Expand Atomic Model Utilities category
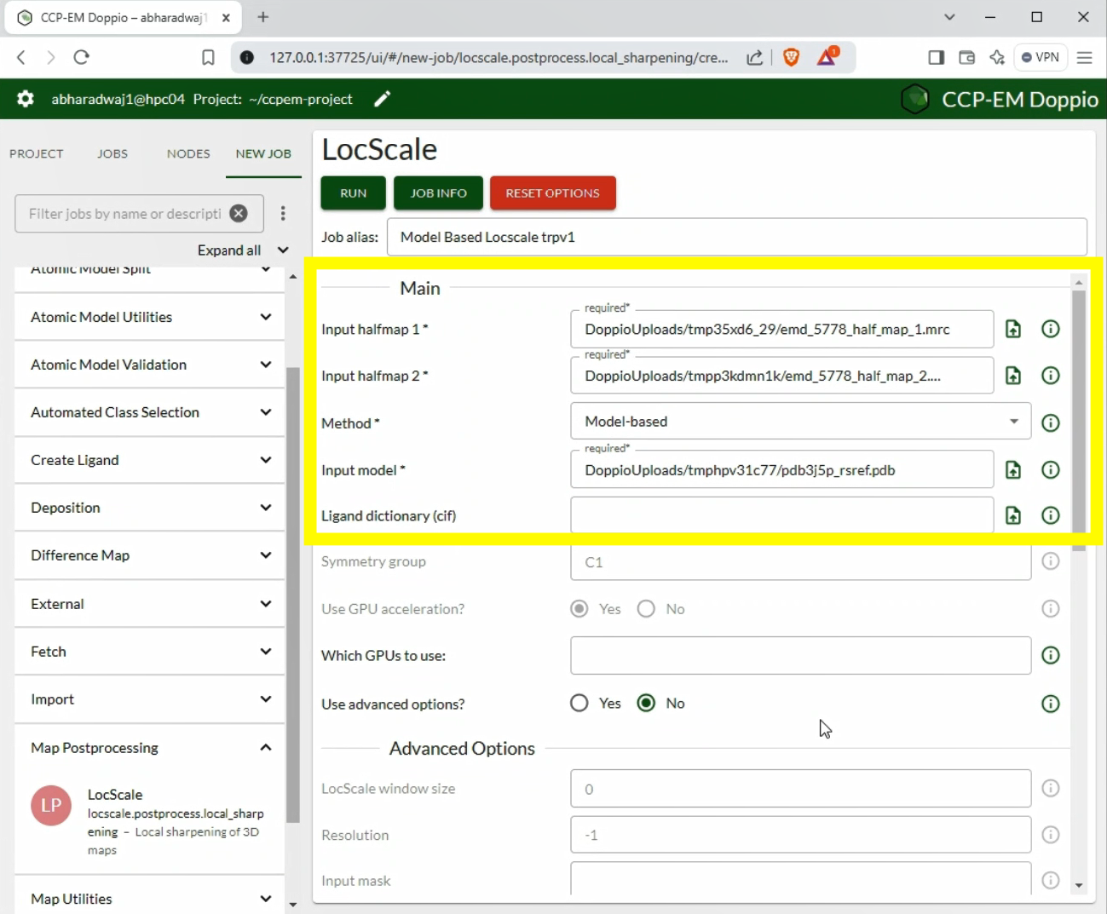Image resolution: width=1107 pixels, height=914 pixels. (149, 317)
